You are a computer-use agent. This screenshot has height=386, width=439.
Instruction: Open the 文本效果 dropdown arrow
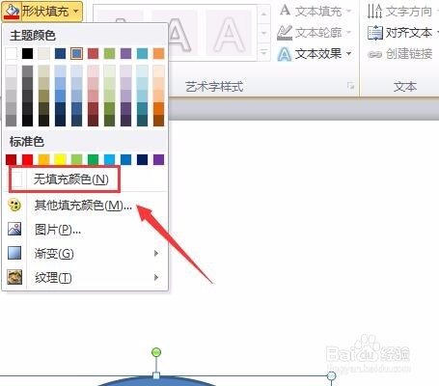pyautogui.click(x=348, y=54)
